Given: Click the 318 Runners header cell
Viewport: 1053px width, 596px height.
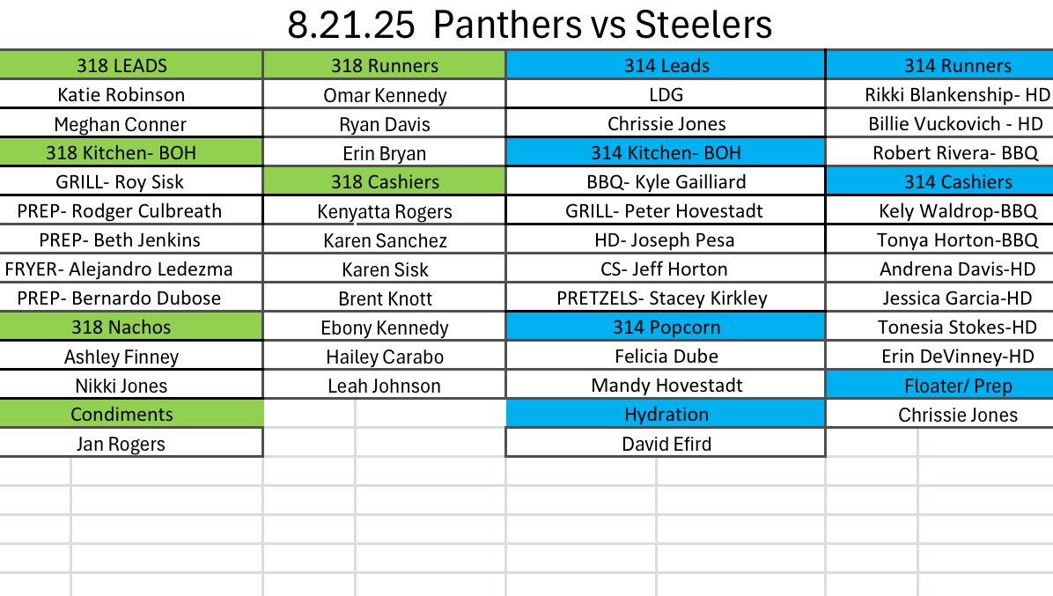Looking at the screenshot, I should tap(384, 65).
